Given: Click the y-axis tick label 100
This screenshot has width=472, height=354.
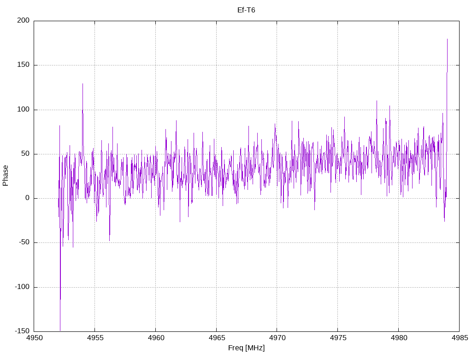Looking at the screenshot, I should [x=24, y=109].
